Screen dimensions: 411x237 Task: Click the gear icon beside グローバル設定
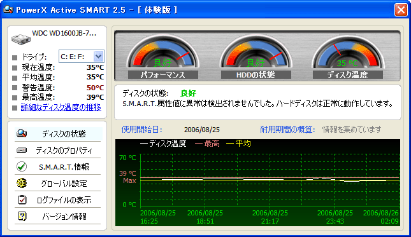point(22,183)
